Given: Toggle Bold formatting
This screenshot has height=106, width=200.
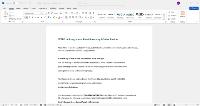Looking at the screenshot, I should 26,17.
